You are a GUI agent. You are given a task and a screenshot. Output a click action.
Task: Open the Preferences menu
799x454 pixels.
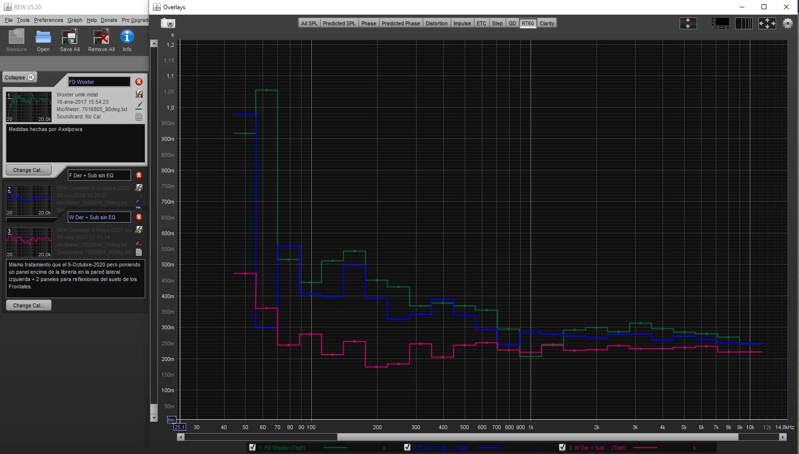[x=48, y=20]
